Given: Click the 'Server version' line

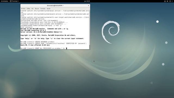Looking at the screenshot, I should point(41,32).
